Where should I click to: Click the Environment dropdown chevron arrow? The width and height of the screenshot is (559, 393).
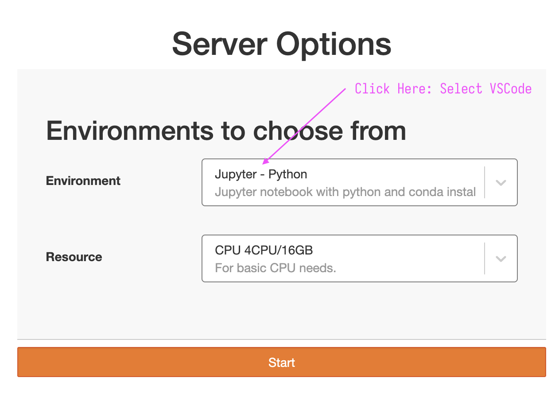[501, 183]
